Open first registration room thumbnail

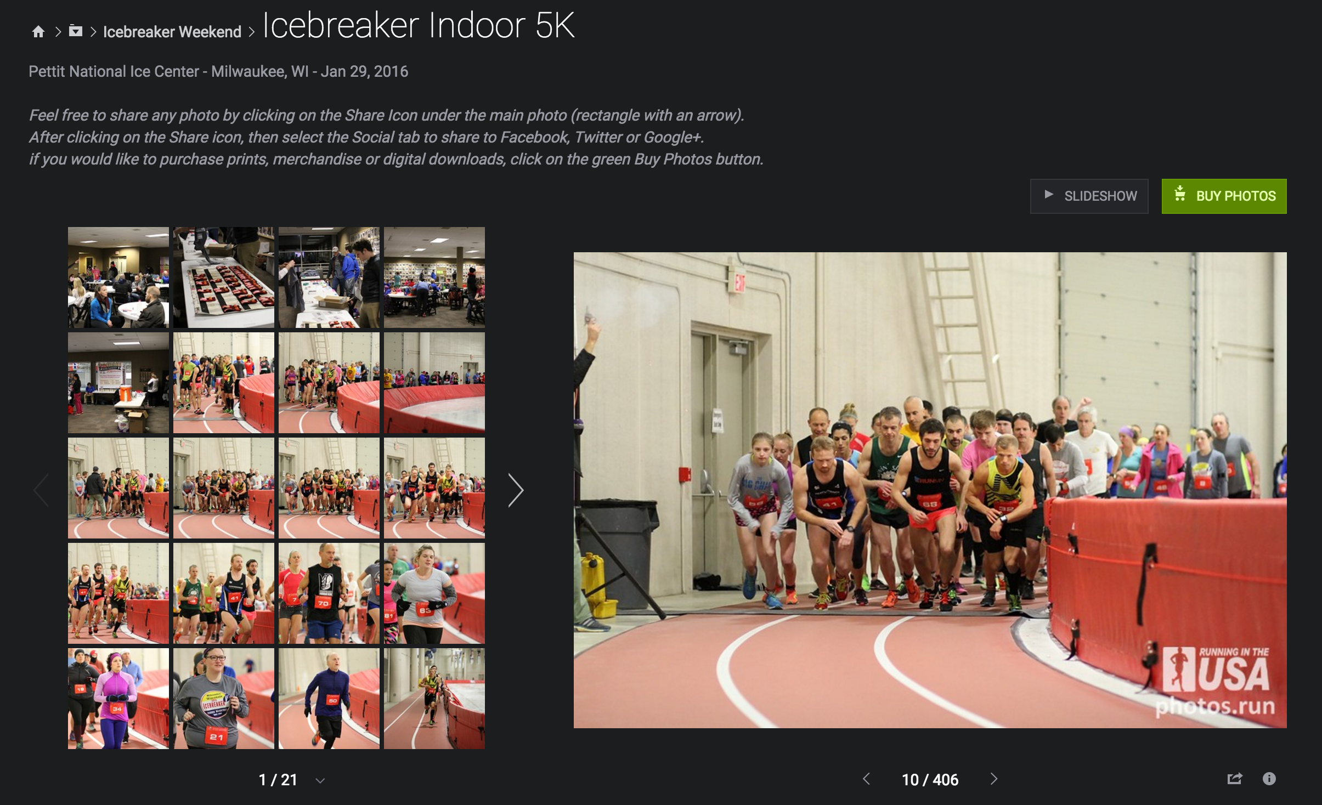coord(118,277)
